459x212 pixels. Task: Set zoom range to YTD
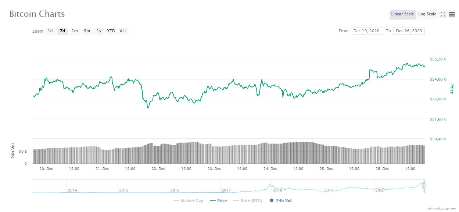point(111,31)
